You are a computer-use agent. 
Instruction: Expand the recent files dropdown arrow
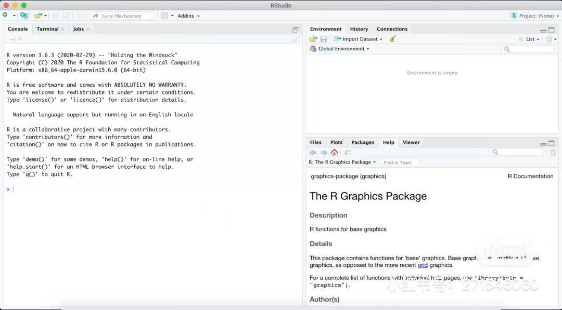[45, 16]
